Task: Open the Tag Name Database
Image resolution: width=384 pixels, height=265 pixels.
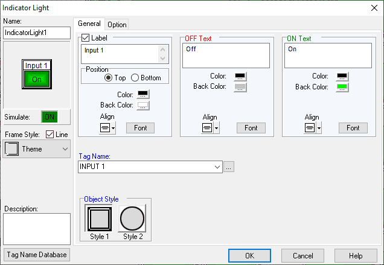Action: (37, 255)
